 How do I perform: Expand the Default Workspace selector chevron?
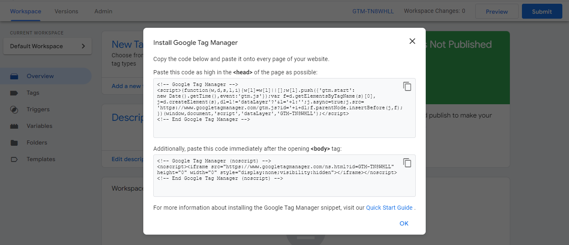pyautogui.click(x=83, y=46)
